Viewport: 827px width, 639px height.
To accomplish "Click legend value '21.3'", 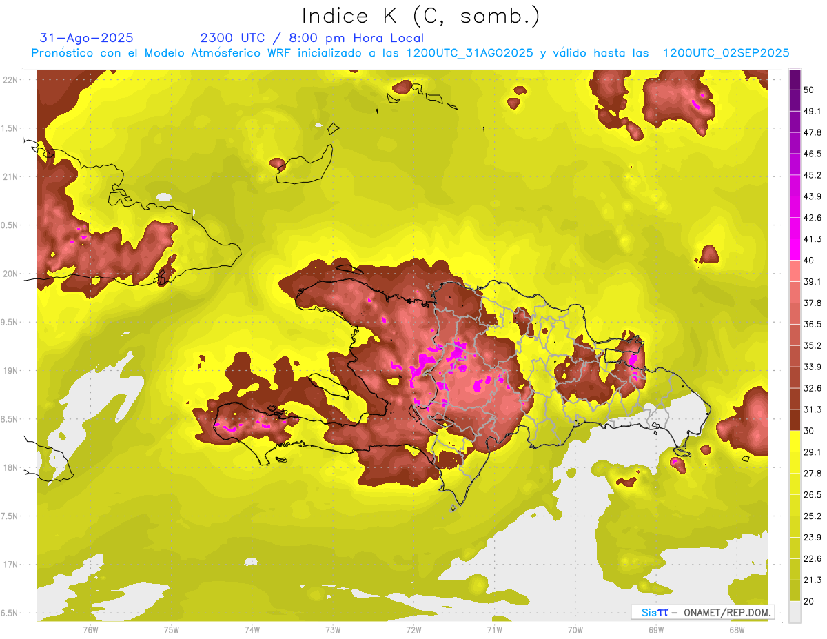I will coord(812,580).
